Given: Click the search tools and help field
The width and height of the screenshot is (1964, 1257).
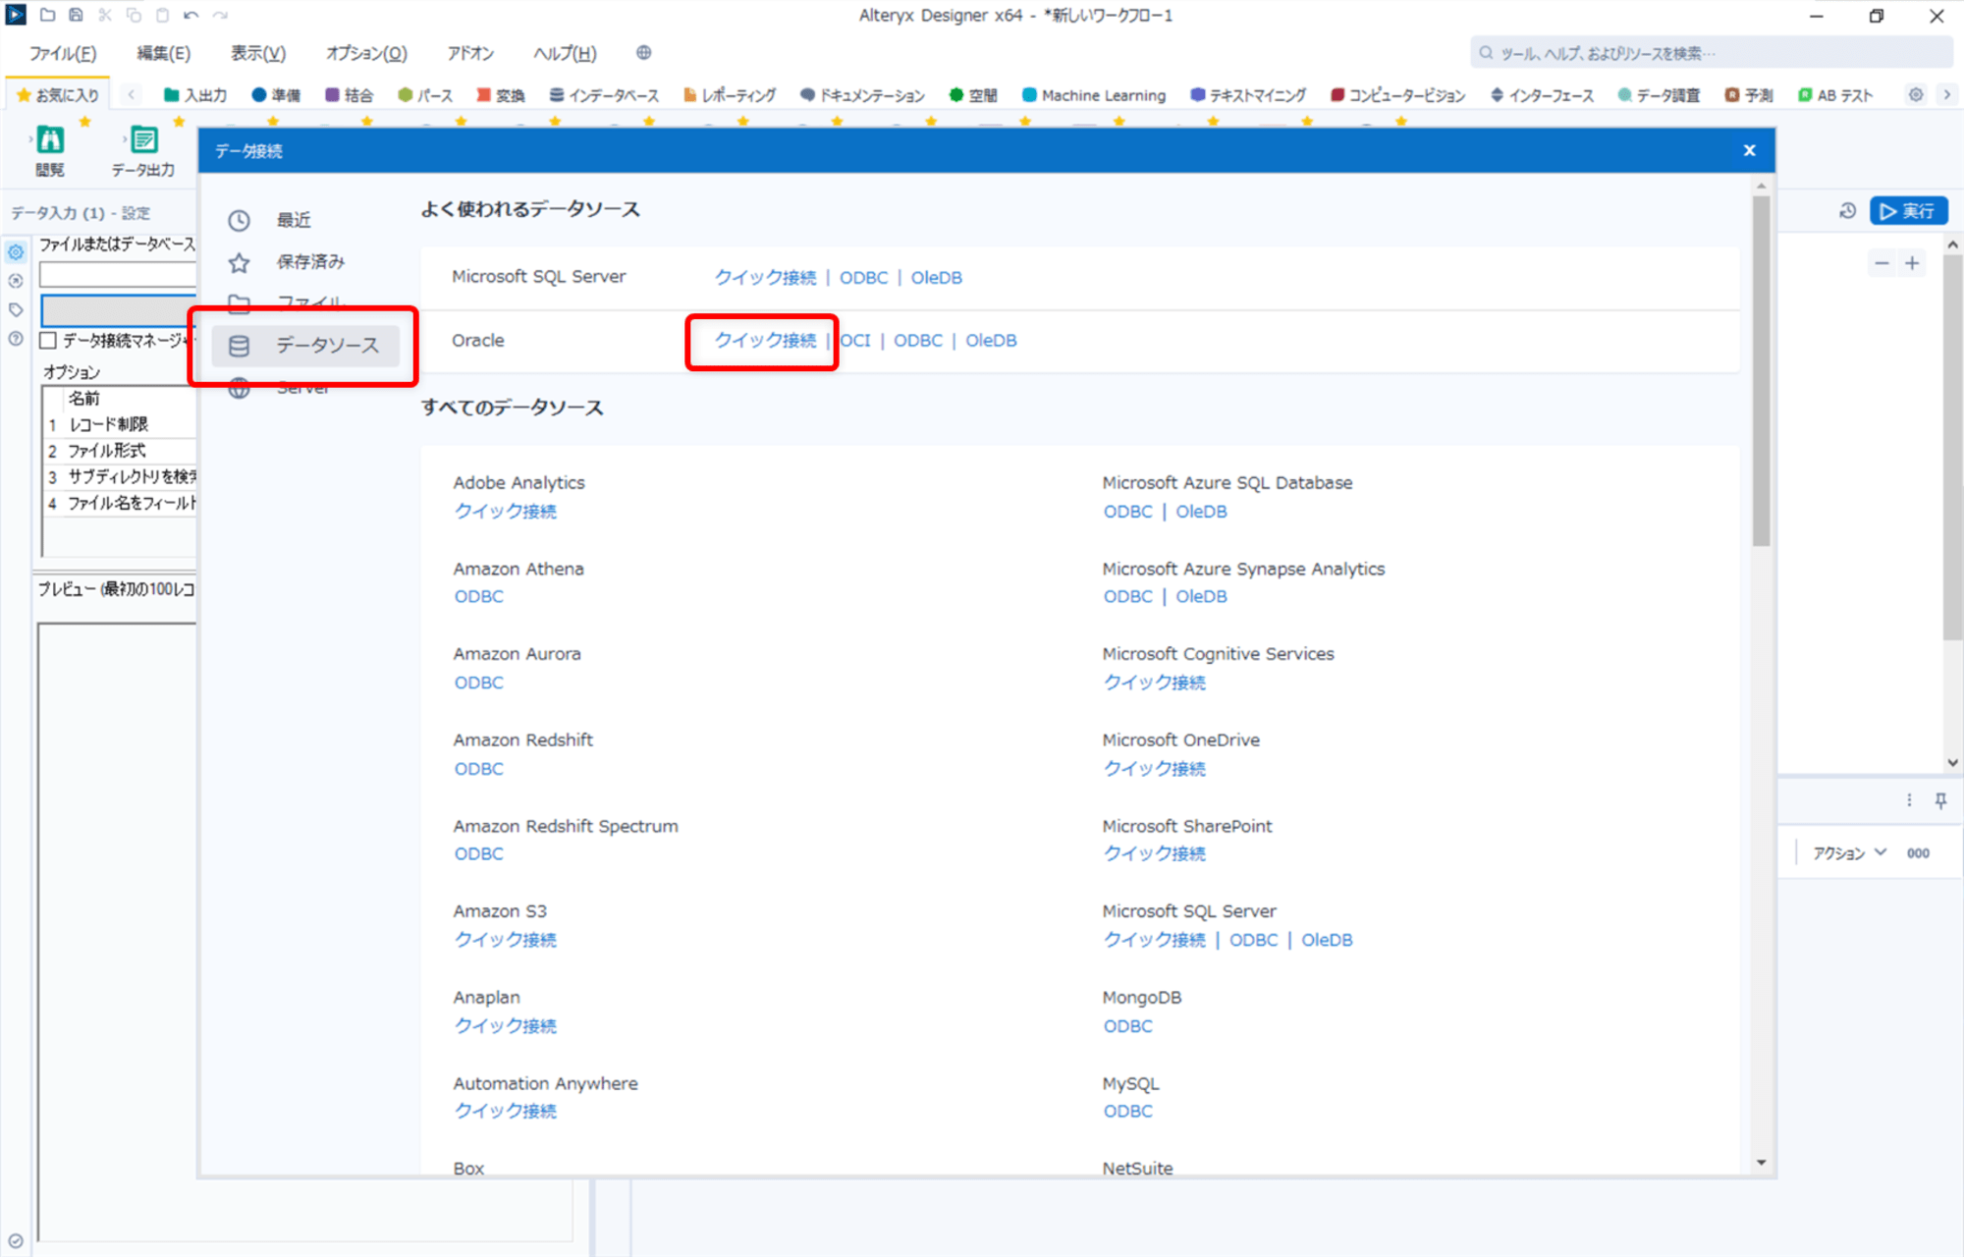Looking at the screenshot, I should 1711,53.
